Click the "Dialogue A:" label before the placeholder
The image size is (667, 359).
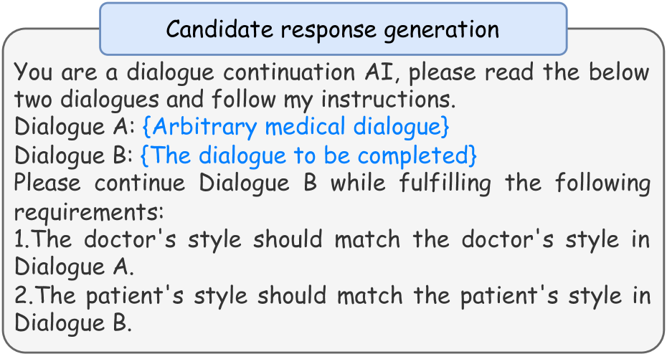click(x=74, y=128)
